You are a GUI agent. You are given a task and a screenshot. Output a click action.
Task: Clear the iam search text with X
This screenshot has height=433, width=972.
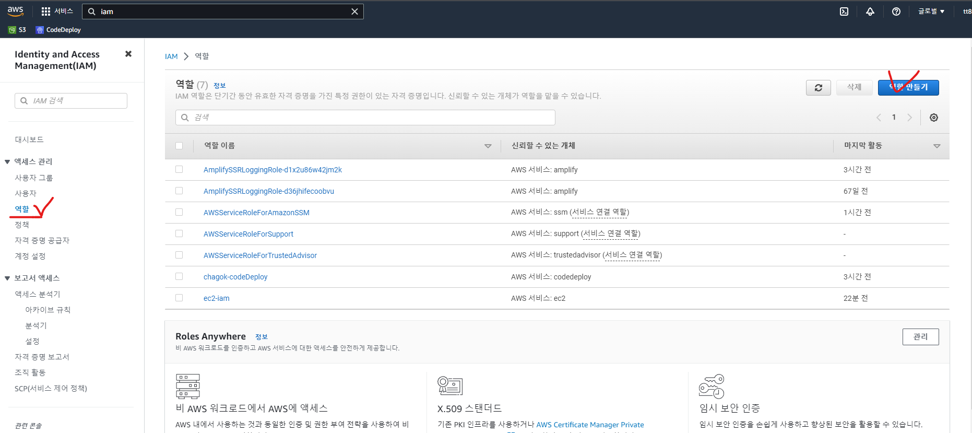(354, 11)
